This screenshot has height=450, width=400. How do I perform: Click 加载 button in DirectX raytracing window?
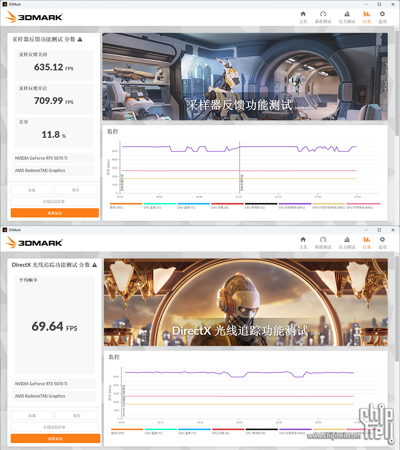32,415
